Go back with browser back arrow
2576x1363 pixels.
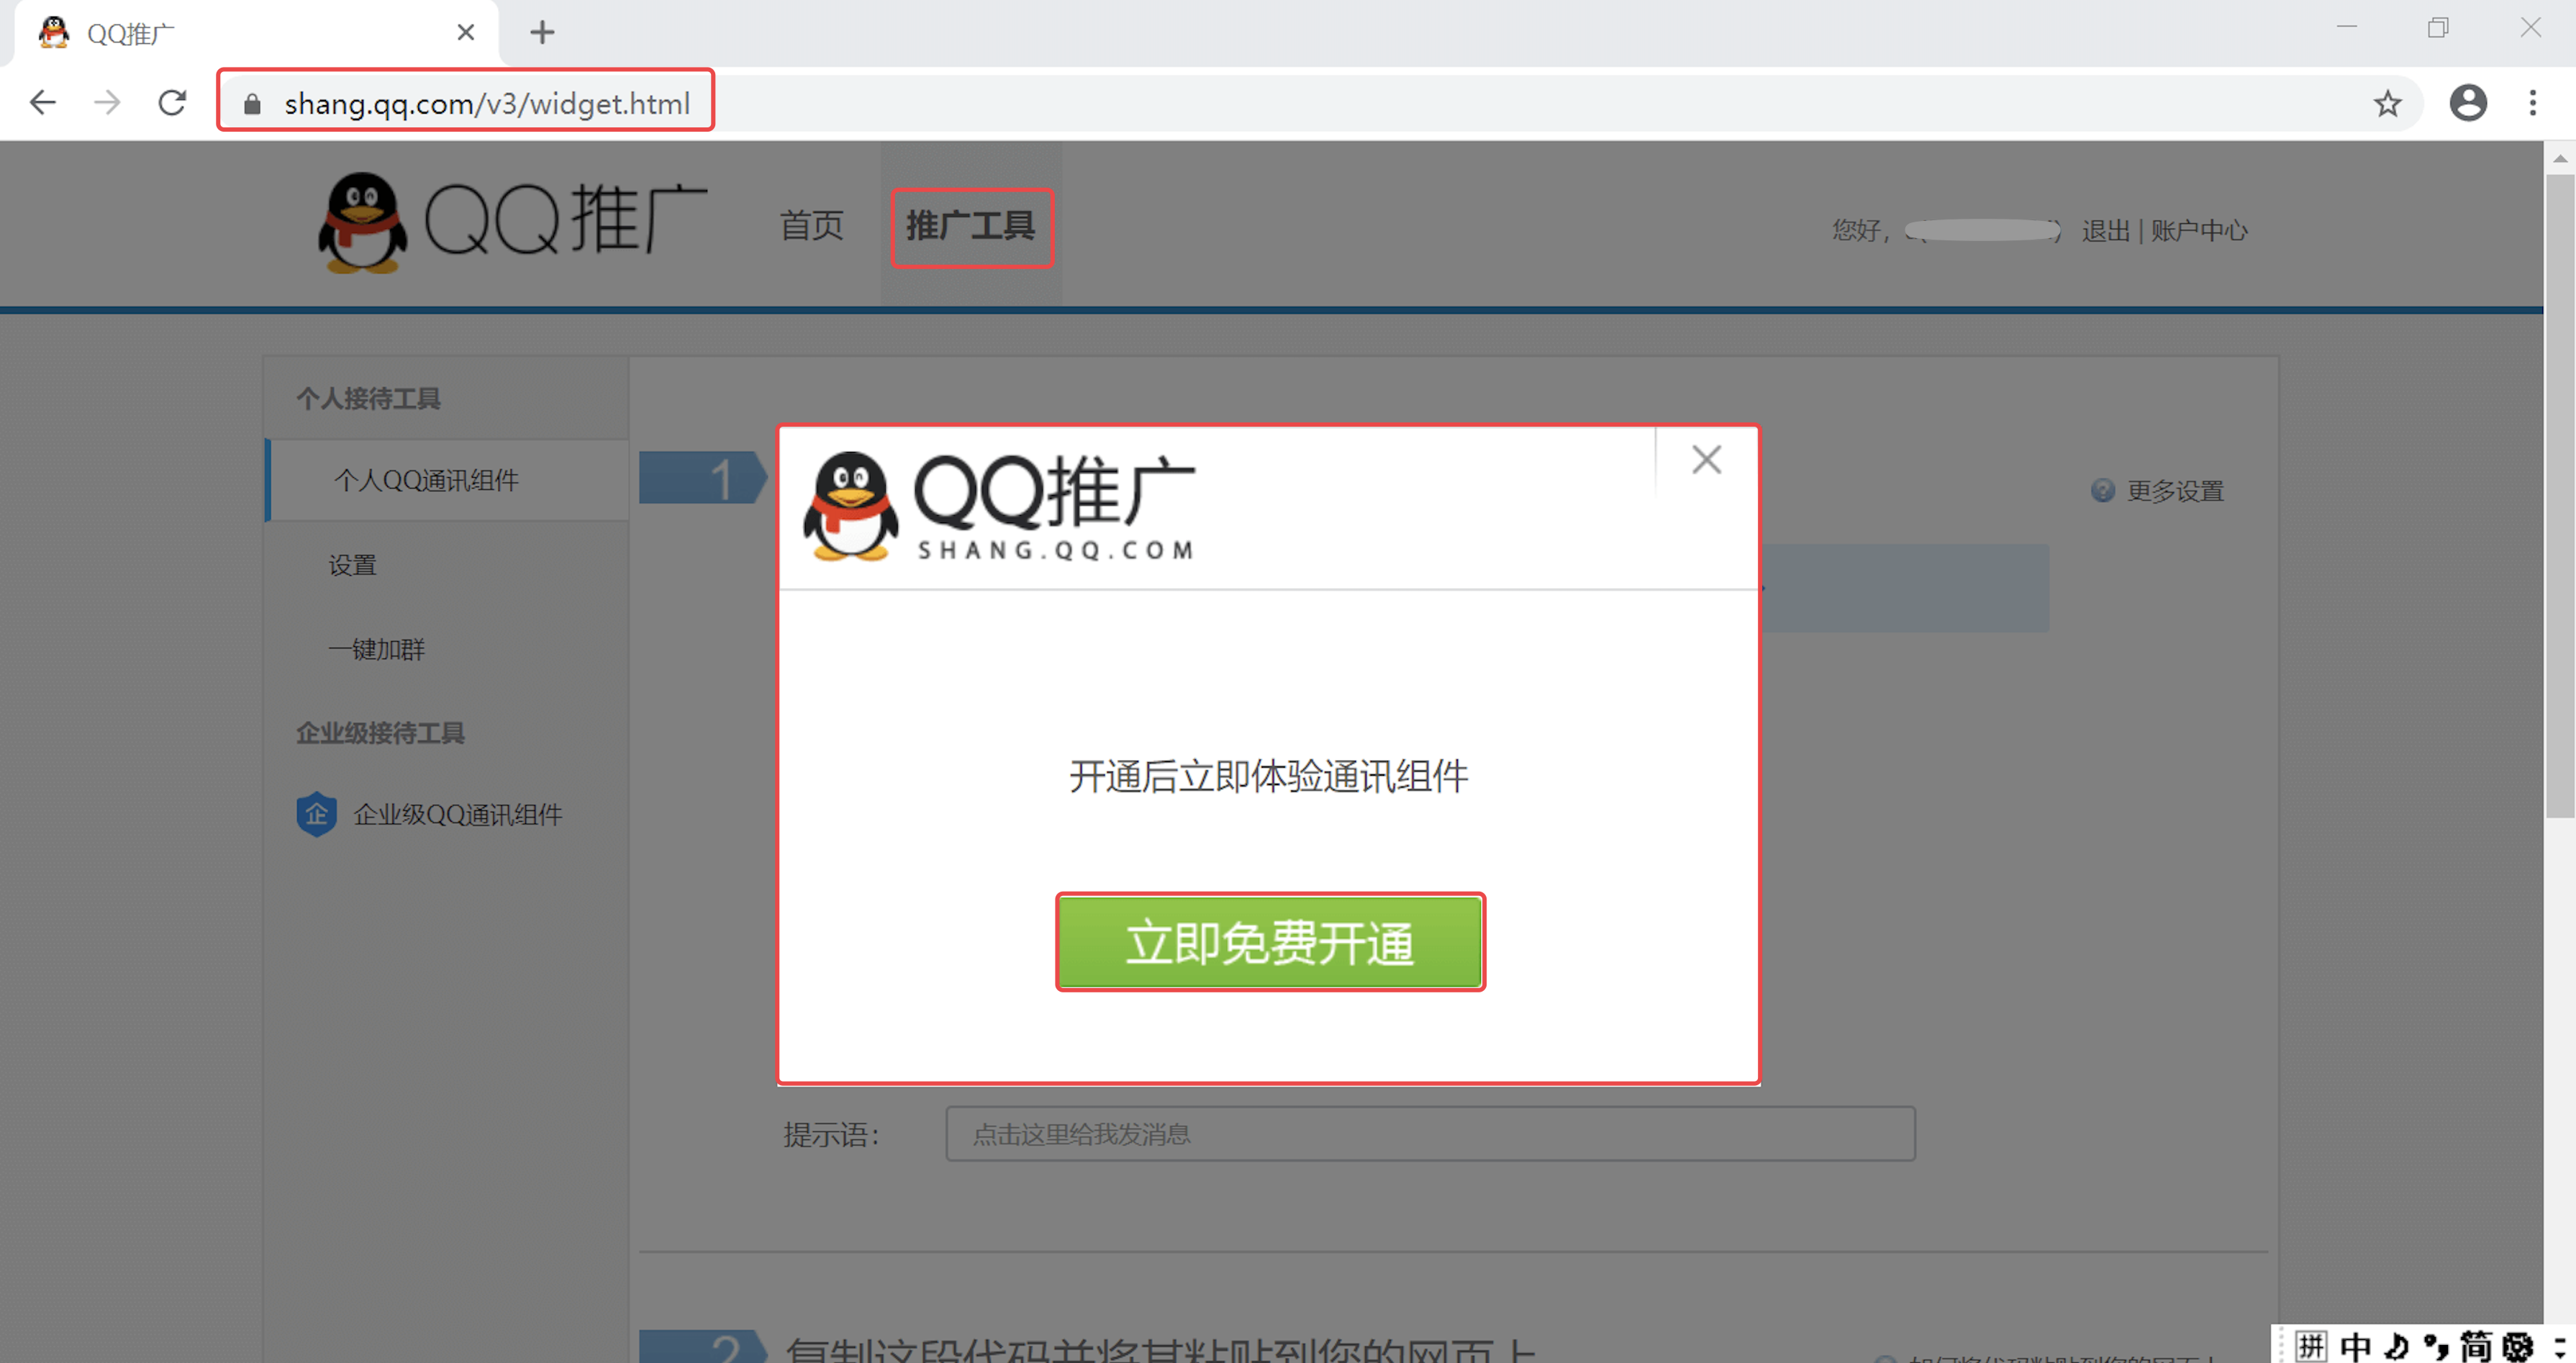42,102
